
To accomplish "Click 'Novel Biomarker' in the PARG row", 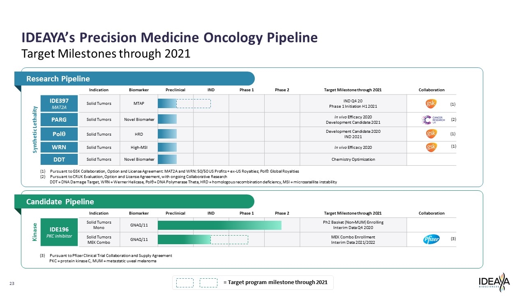I will pos(139,120).
